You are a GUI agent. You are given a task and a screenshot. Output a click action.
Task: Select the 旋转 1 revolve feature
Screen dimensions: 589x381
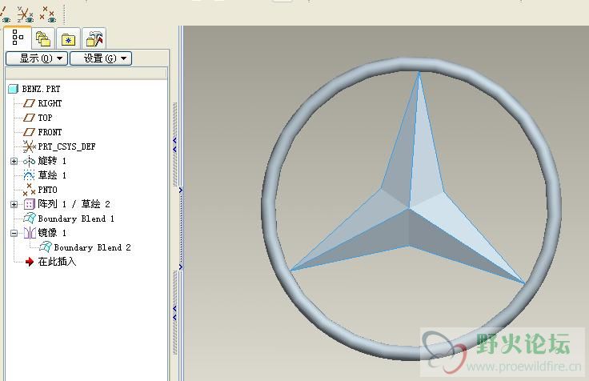(x=45, y=161)
